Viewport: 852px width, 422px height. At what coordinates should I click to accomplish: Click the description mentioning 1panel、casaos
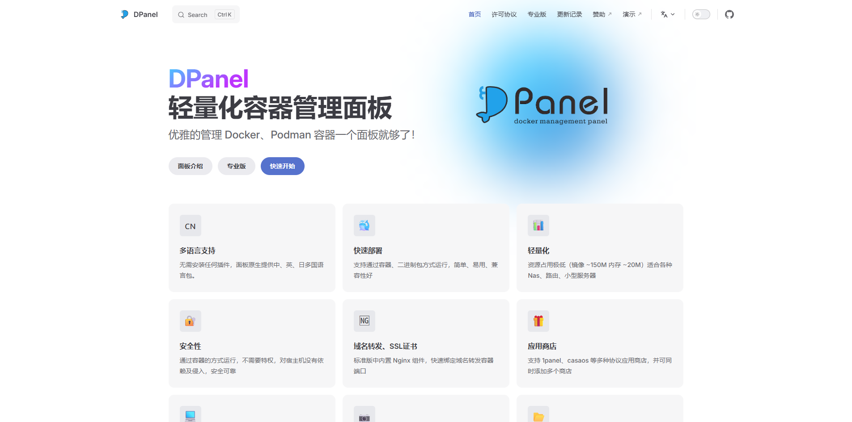(x=600, y=366)
